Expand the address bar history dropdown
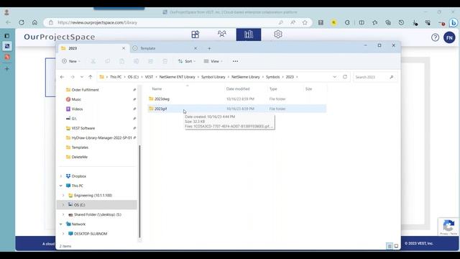 tap(334, 77)
